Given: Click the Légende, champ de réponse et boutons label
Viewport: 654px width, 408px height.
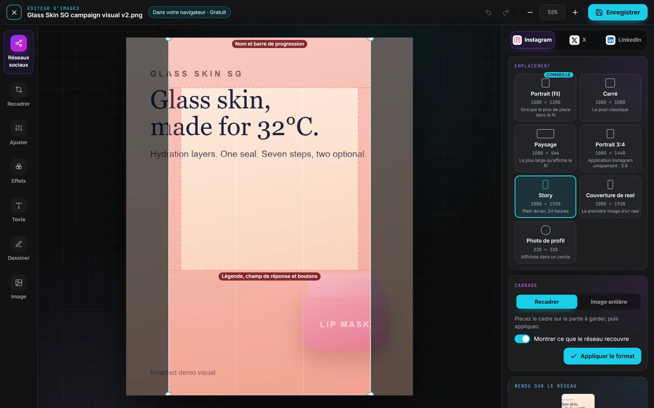Looking at the screenshot, I should (x=270, y=276).
